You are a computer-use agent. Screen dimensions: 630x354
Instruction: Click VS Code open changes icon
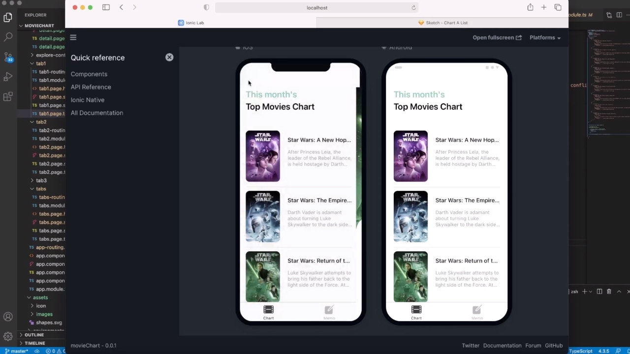(609, 15)
